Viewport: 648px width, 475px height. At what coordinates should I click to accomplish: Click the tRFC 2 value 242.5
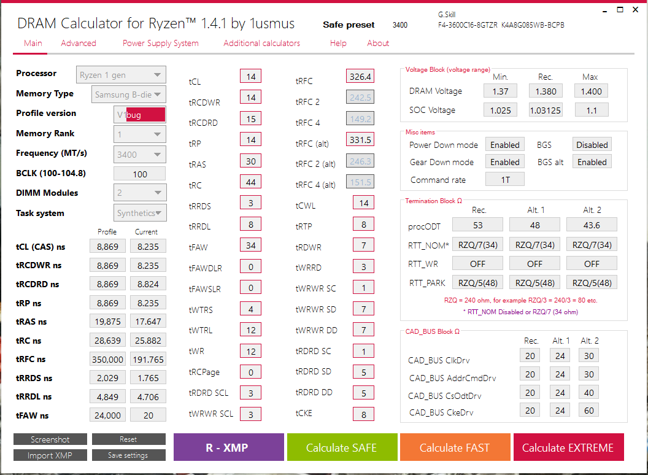pyautogui.click(x=360, y=97)
